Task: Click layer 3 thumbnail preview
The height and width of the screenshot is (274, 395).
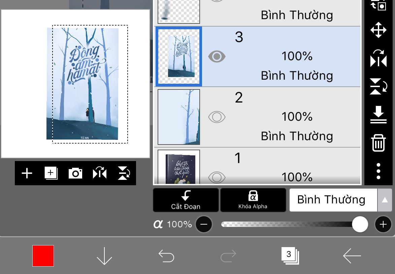Action: (178, 56)
